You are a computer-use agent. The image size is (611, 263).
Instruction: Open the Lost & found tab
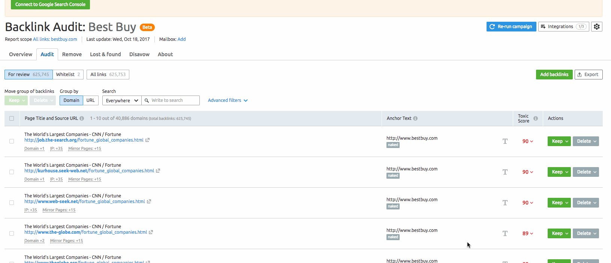105,54
